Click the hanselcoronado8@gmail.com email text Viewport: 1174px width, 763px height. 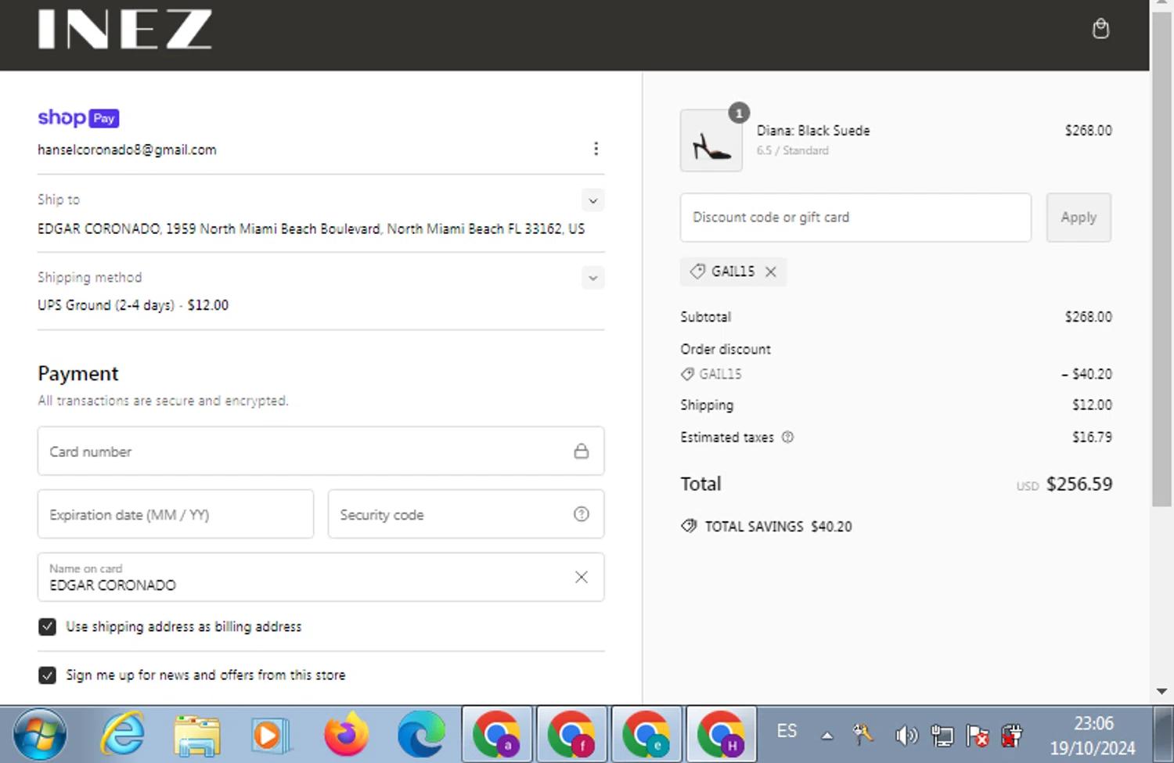click(127, 149)
